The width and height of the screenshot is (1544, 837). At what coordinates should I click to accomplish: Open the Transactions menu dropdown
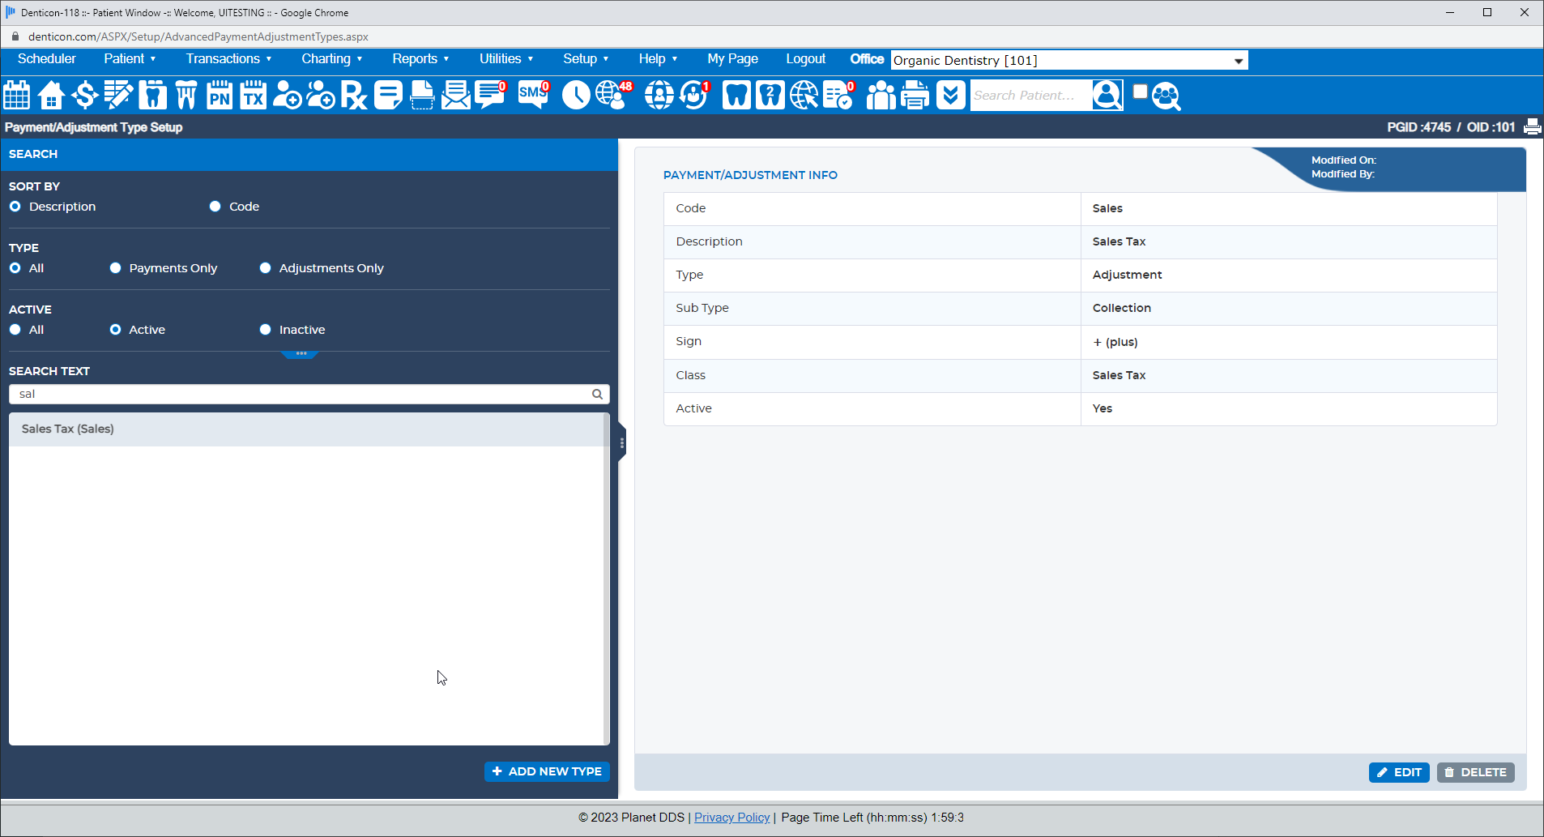(x=228, y=59)
